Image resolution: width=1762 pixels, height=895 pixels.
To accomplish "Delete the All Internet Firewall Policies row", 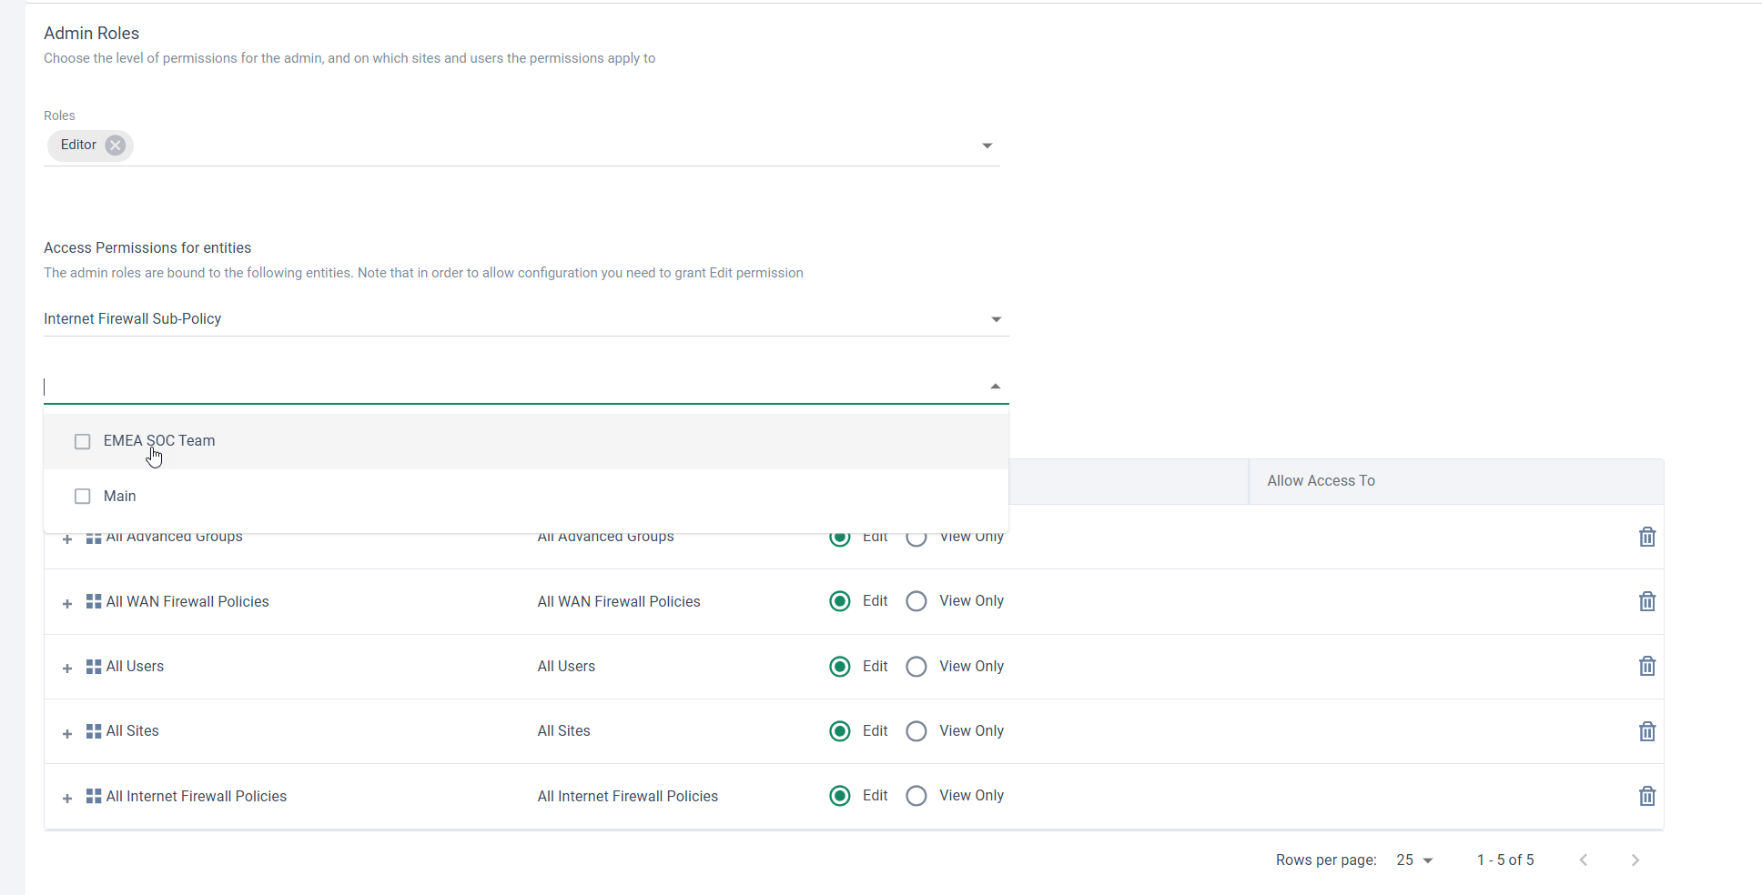I will [x=1646, y=795].
